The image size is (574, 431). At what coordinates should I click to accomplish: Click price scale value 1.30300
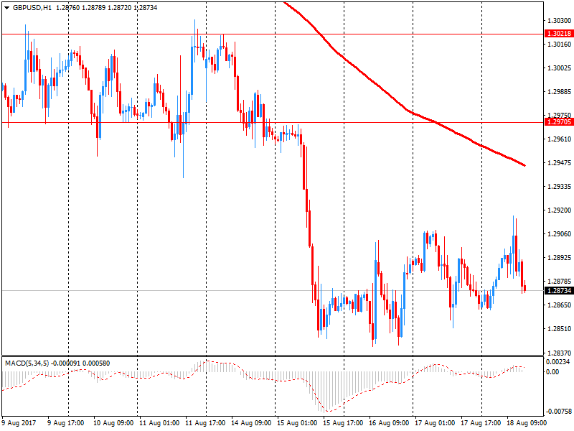(x=559, y=21)
